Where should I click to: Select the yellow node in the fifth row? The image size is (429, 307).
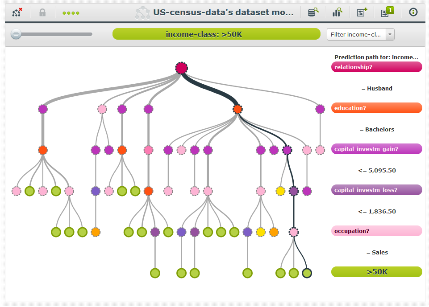[x=261, y=232]
